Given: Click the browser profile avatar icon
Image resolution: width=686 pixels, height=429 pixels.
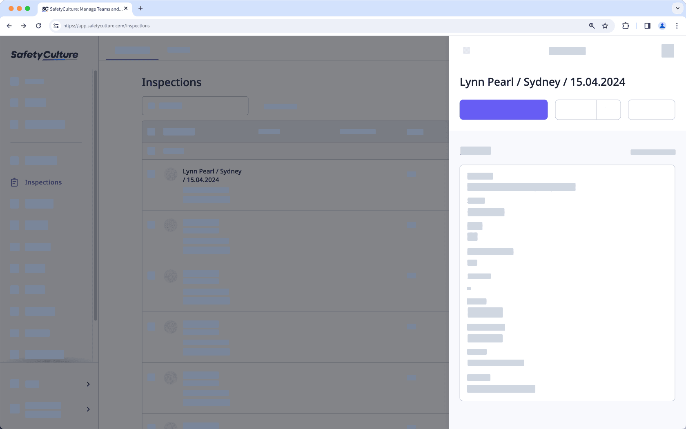Looking at the screenshot, I should pyautogui.click(x=662, y=25).
